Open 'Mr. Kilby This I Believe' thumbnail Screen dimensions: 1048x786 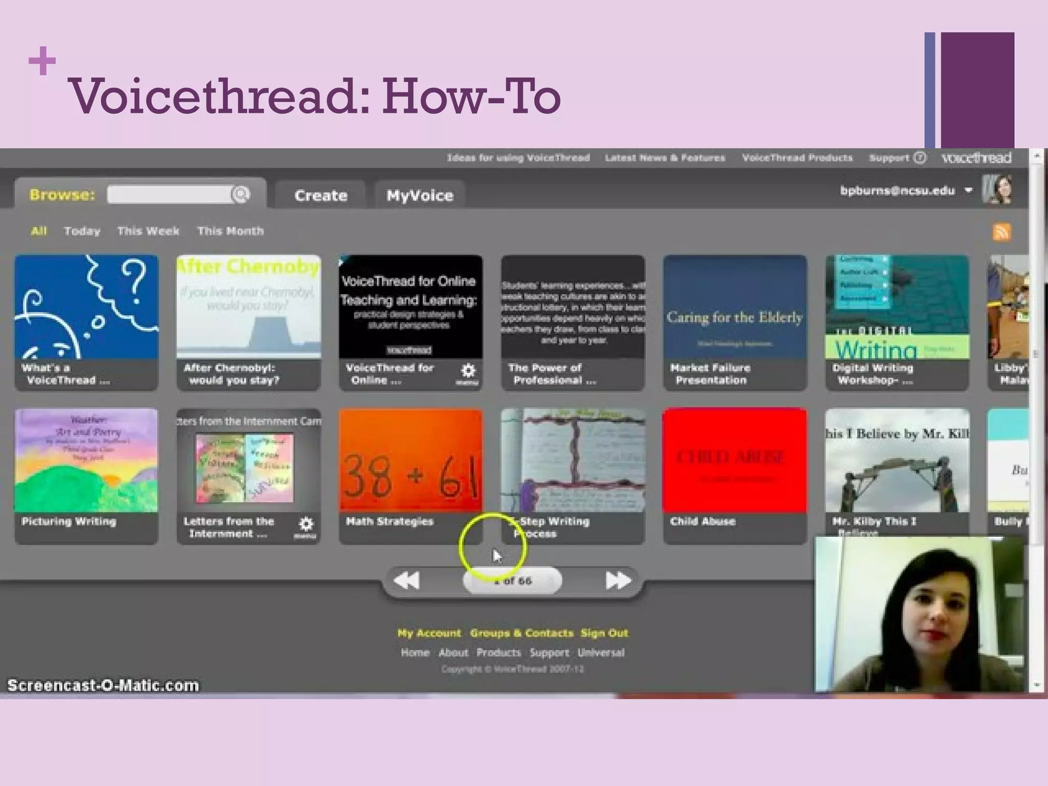(x=897, y=461)
